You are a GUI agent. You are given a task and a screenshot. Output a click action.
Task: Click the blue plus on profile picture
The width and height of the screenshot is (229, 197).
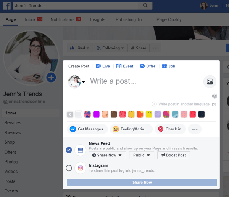51,78
